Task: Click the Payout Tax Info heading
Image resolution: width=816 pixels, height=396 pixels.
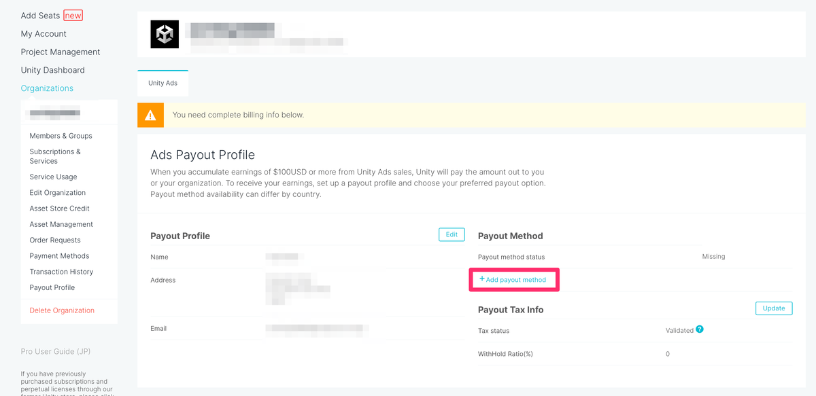Action: pyautogui.click(x=511, y=310)
